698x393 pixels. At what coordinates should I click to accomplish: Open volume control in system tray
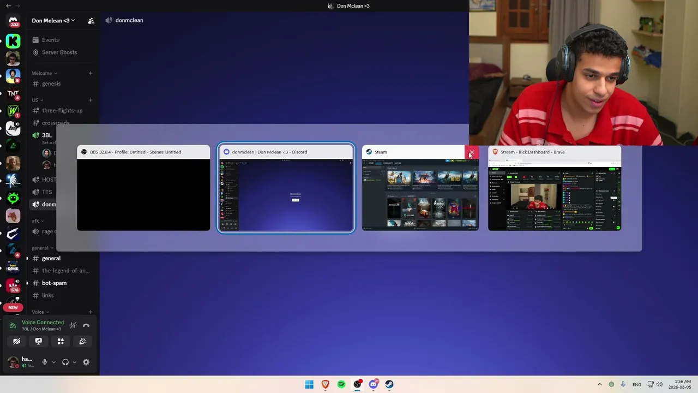click(659, 384)
